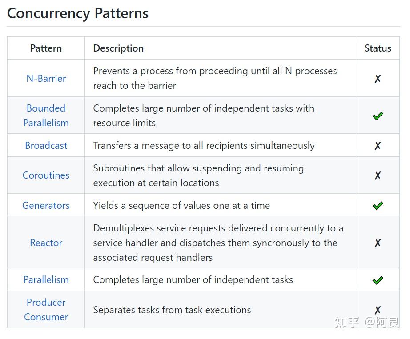Image resolution: width=410 pixels, height=339 pixels.
Task: Click the green checkmark in Generators row
Action: tap(378, 206)
